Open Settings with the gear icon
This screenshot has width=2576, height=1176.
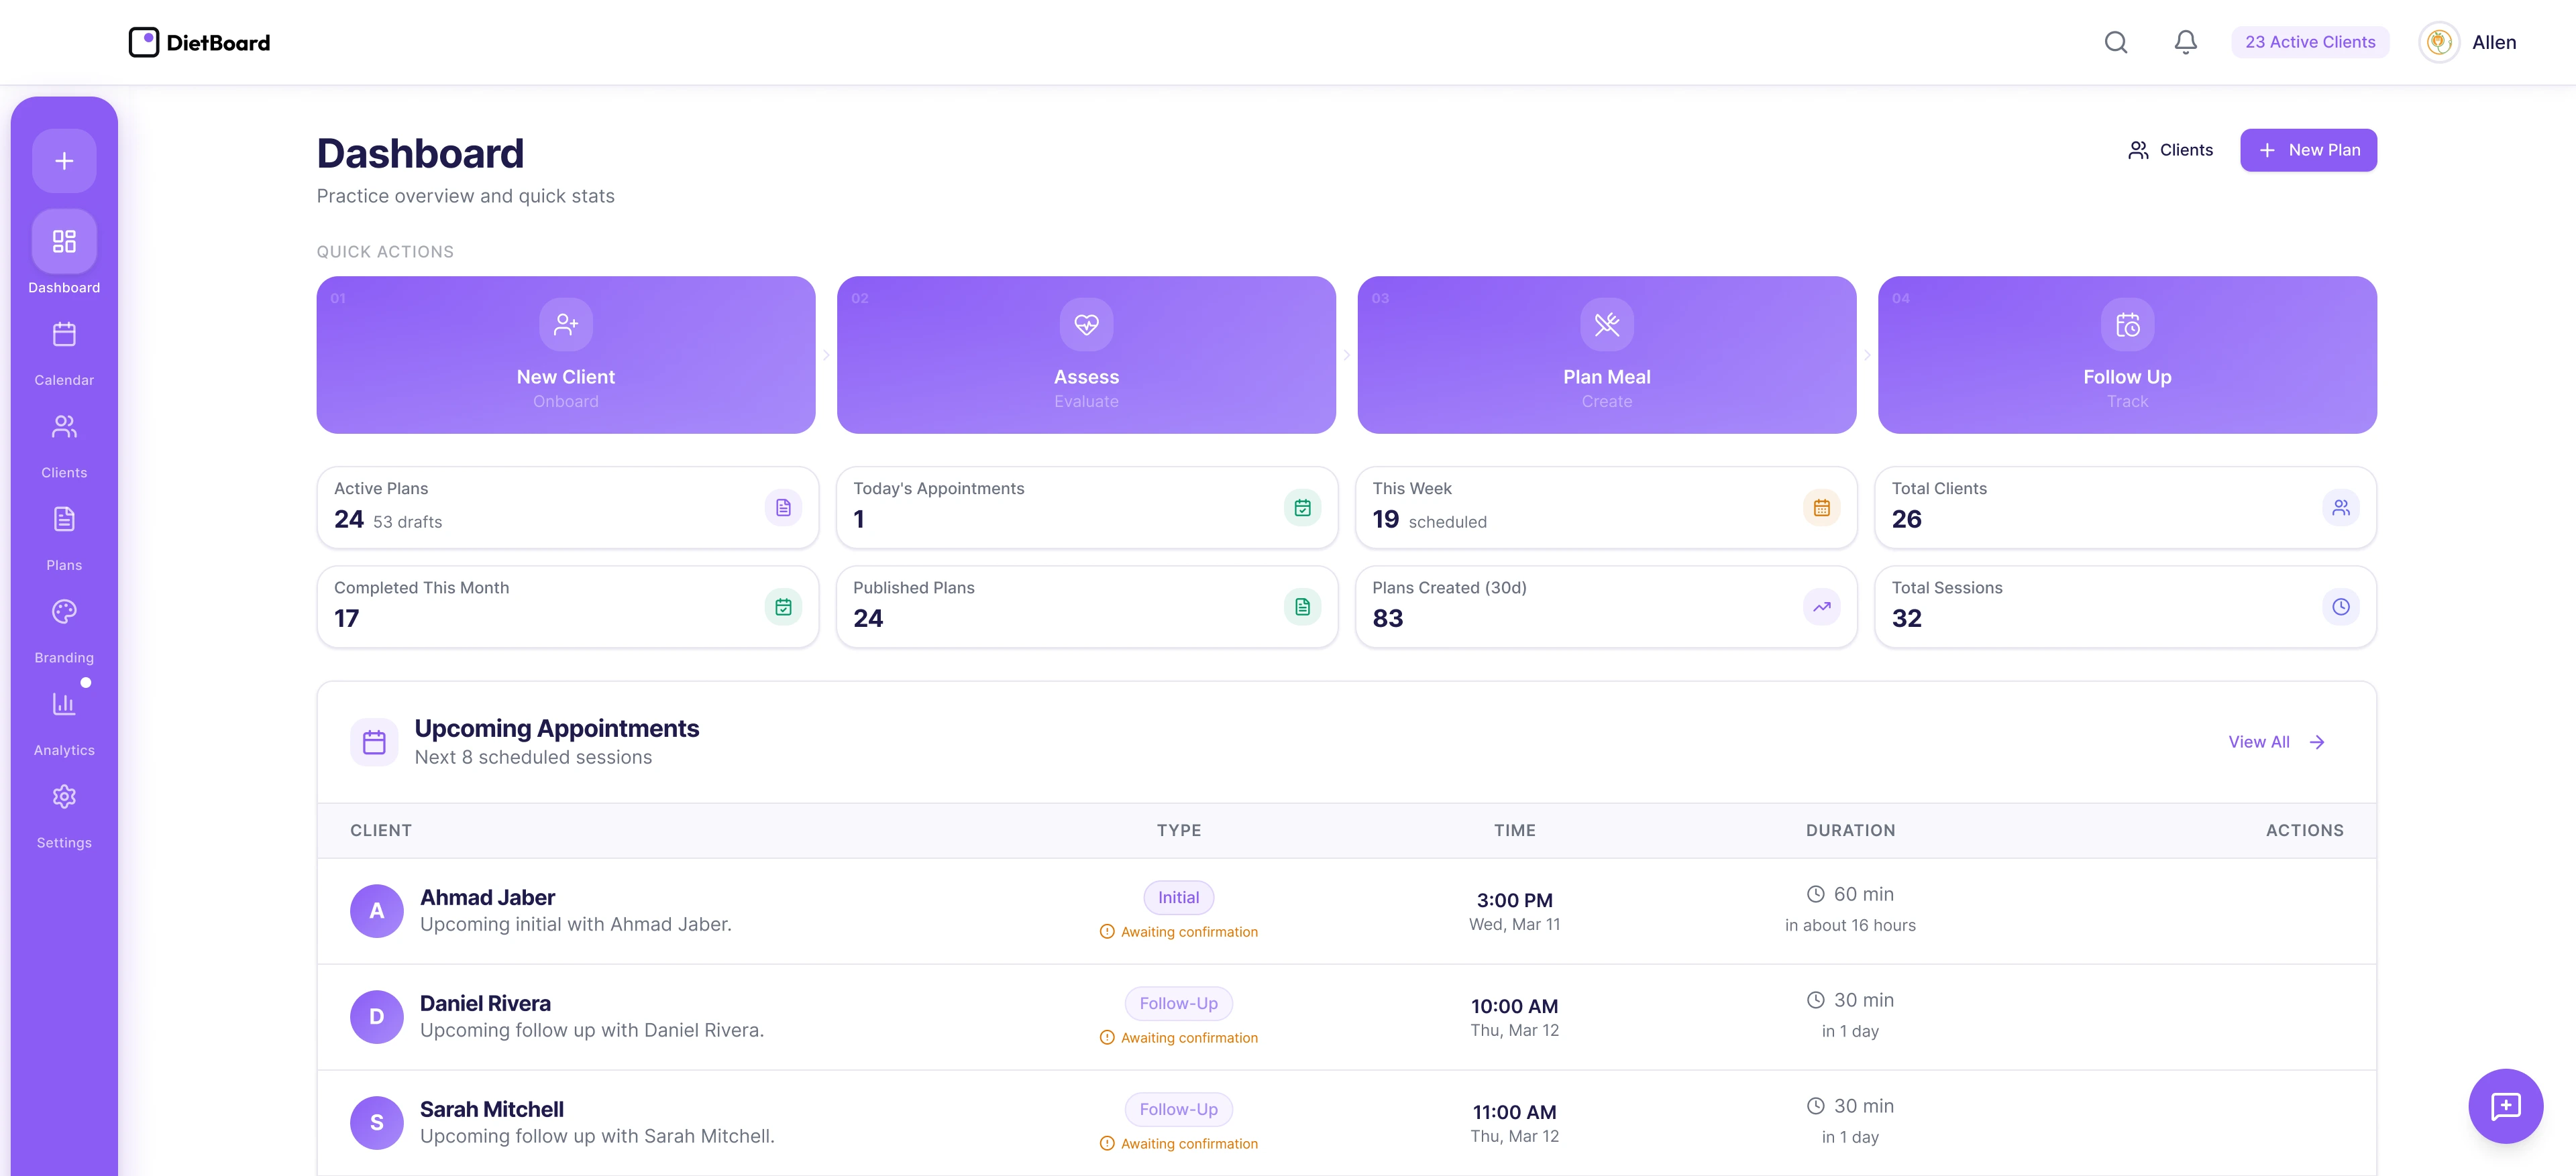(x=63, y=797)
